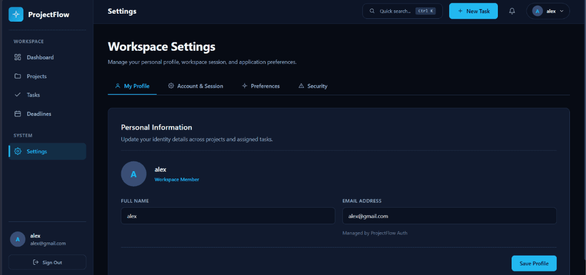Click the plus icon on New Task button

(x=460, y=11)
